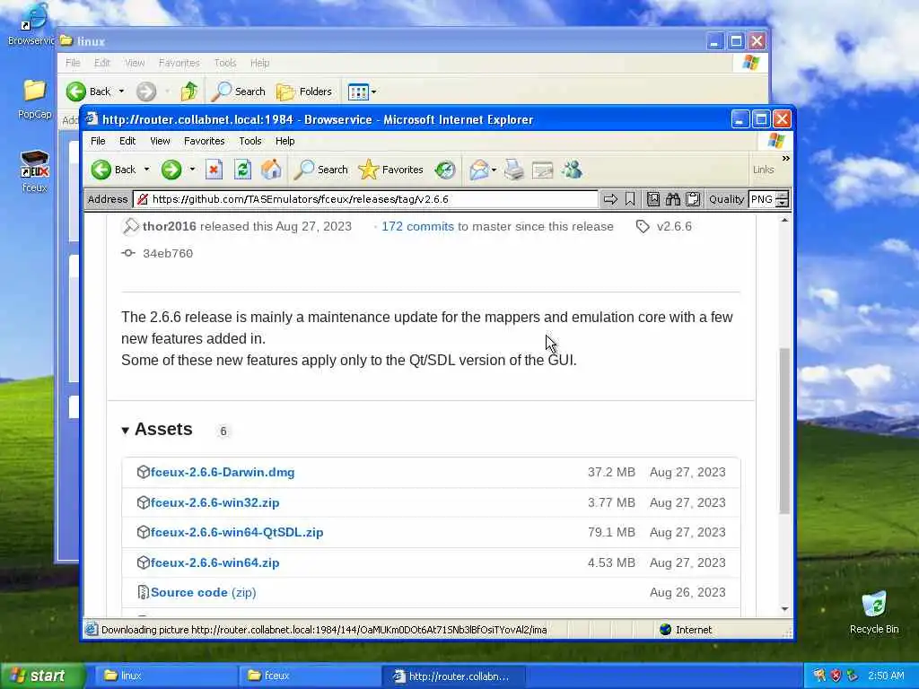919x689 pixels.
Task: Click the Internet zone status bar indicator
Action: tap(686, 630)
